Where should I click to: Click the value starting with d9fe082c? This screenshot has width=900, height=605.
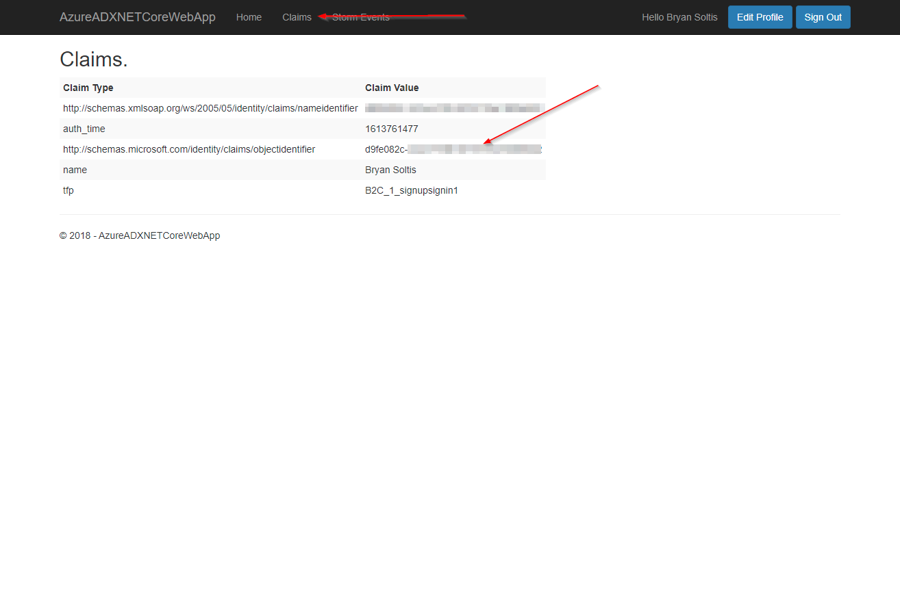coord(386,149)
